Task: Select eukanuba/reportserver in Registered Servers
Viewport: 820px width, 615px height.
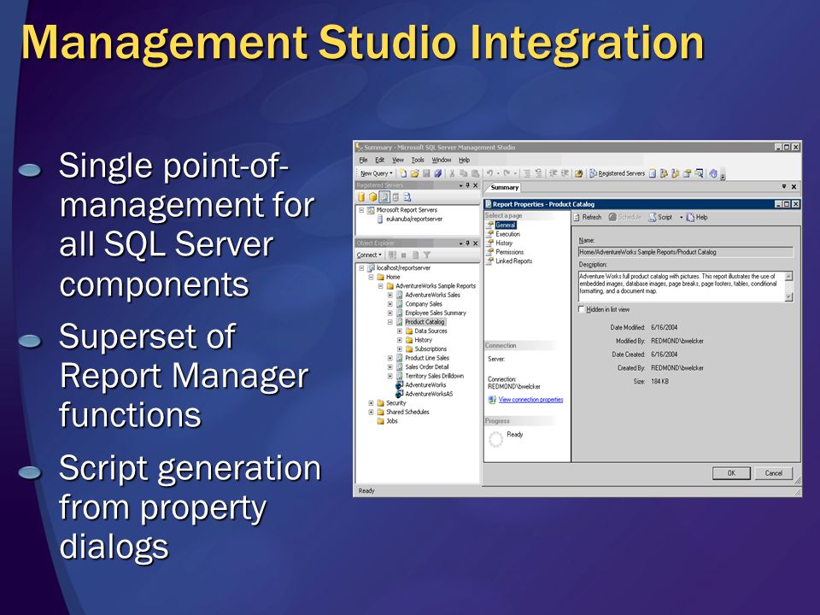Action: click(x=414, y=220)
